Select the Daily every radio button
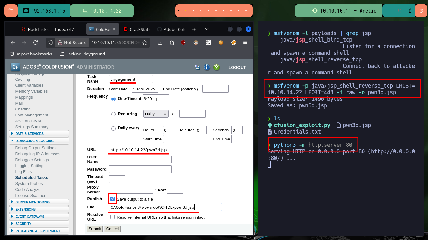The image size is (428, 240). [x=113, y=128]
